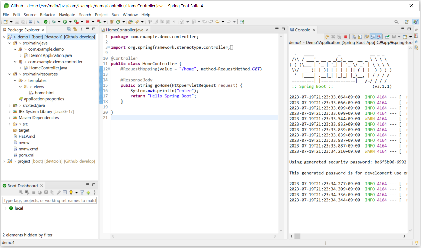
Task: Select the Java perspective icon
Action: click(415, 22)
